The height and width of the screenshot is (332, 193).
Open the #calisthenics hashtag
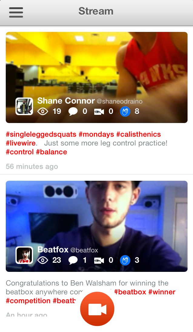(138, 134)
